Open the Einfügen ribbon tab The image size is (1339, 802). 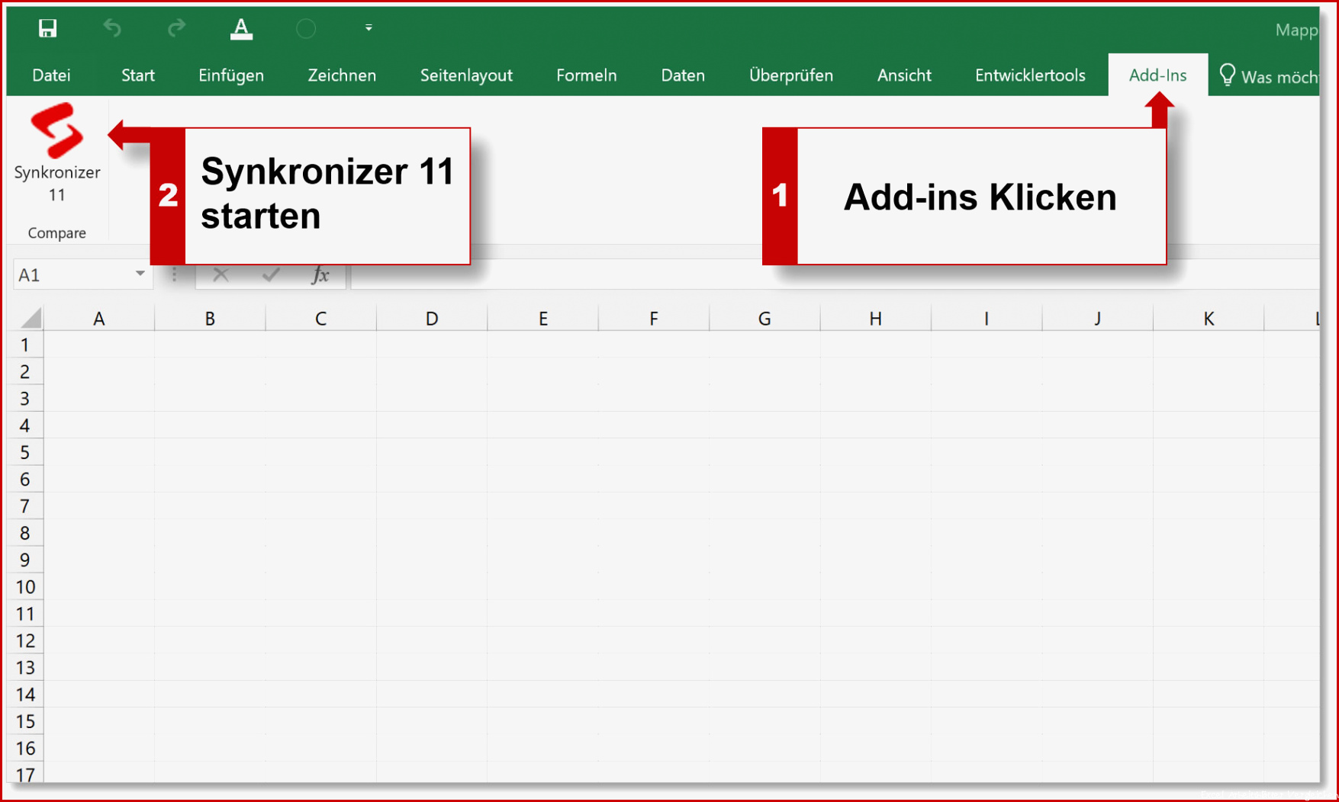pyautogui.click(x=231, y=75)
